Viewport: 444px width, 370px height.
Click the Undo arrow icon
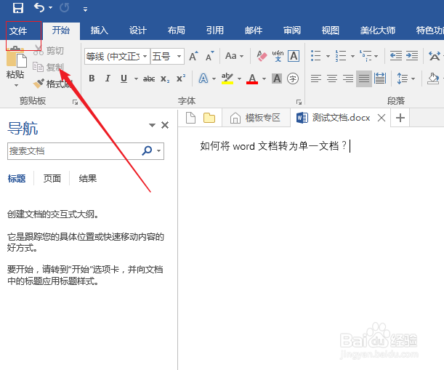pyautogui.click(x=39, y=8)
